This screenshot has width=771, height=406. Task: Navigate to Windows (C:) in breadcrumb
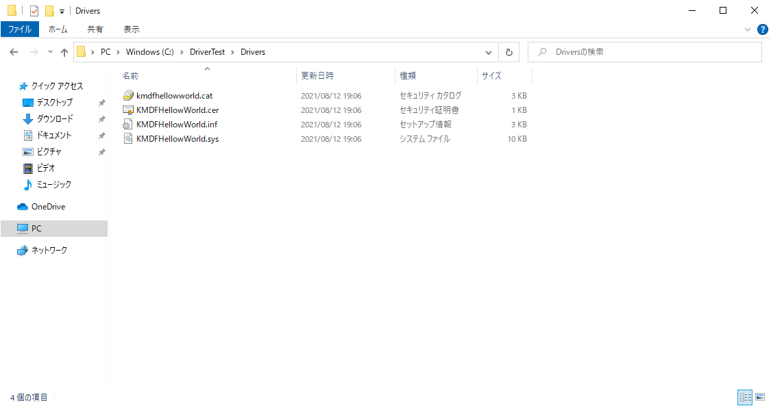[150, 52]
